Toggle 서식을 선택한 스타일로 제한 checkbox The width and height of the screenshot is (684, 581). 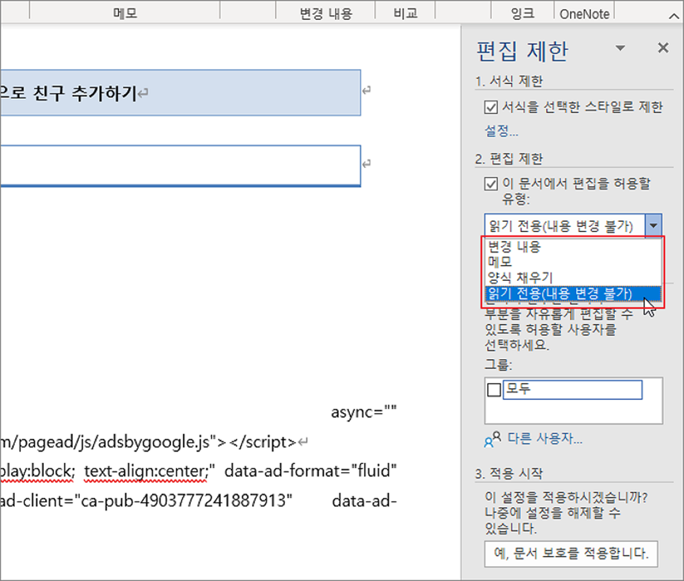[x=491, y=107]
